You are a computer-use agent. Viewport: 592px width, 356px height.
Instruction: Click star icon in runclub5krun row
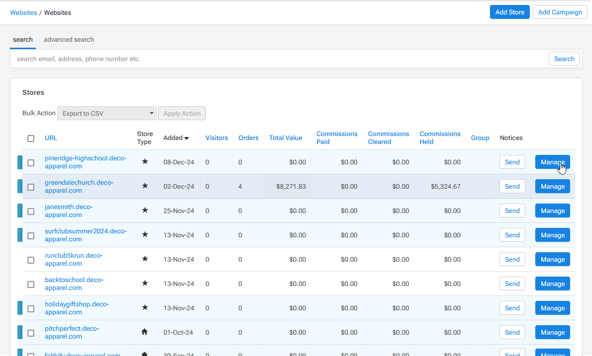[x=145, y=259]
